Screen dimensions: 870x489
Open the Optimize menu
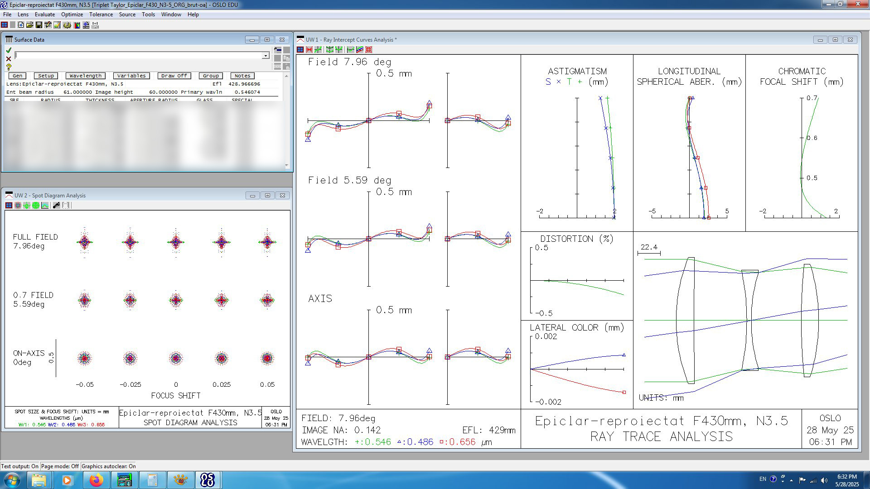click(72, 14)
